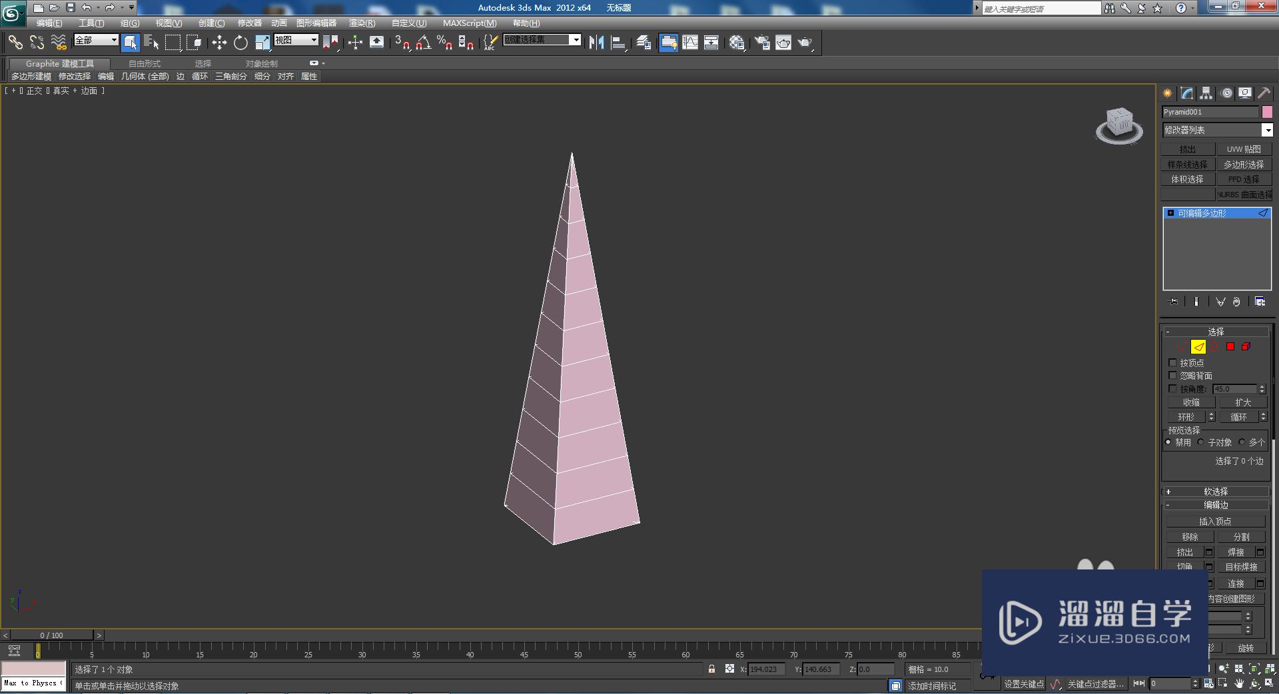Click the Pin Stack icon

point(1173,302)
